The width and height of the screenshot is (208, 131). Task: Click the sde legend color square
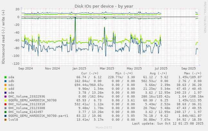[x=5, y=93]
